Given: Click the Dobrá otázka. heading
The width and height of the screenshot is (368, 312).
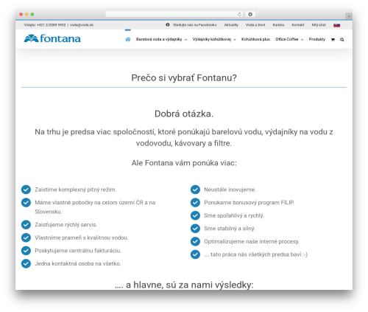Looking at the screenshot, I should pyautogui.click(x=184, y=114).
